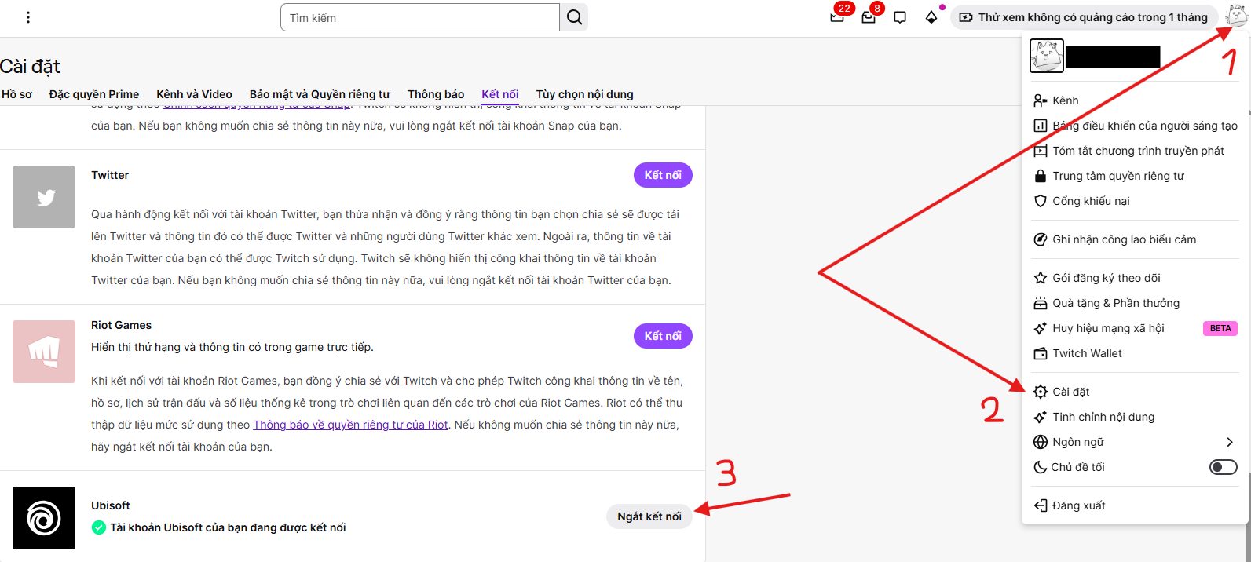Click the logout icon beside Đăng xuất
The height and width of the screenshot is (562, 1251).
[1041, 505]
